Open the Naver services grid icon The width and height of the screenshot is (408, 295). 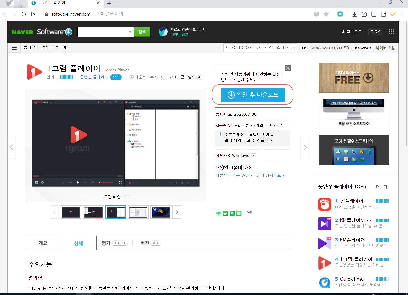tap(391, 32)
